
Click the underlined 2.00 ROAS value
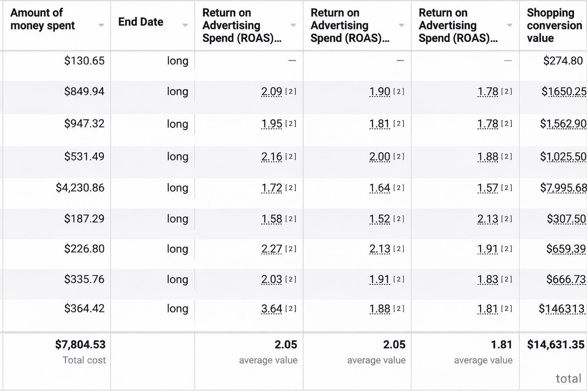(379, 157)
